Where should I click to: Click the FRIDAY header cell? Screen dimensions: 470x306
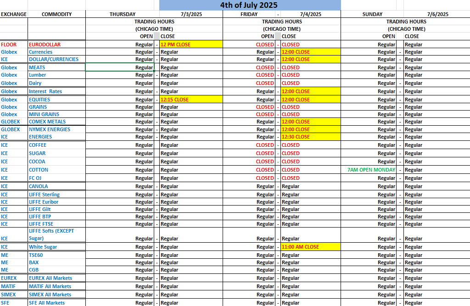249,14
